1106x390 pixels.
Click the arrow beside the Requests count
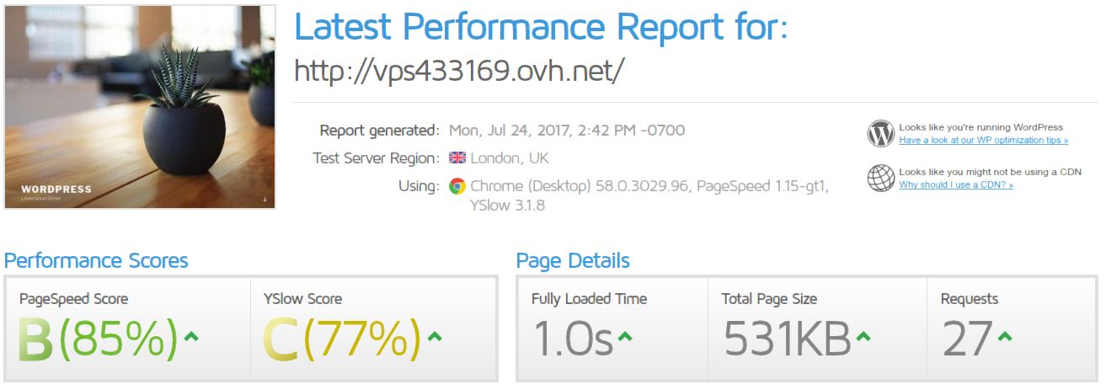tap(1004, 337)
